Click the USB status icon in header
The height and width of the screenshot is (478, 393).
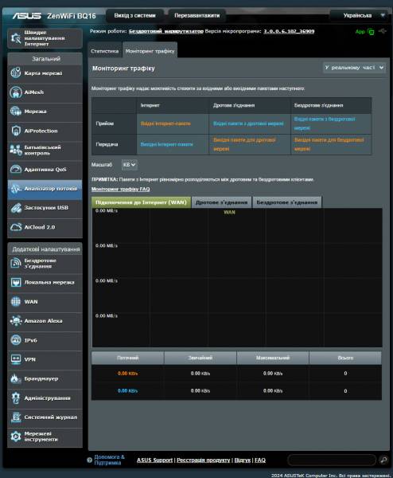click(383, 31)
